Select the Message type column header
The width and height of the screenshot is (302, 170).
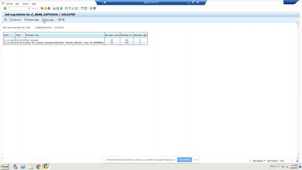(141, 35)
